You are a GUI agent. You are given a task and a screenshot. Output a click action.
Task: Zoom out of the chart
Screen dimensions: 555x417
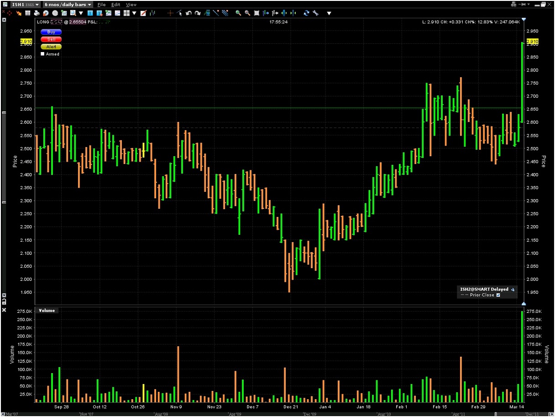coord(247,13)
